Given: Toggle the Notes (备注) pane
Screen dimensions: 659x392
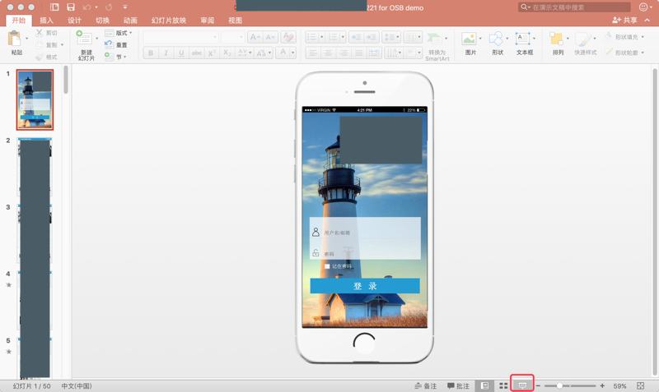Looking at the screenshot, I should click(426, 385).
